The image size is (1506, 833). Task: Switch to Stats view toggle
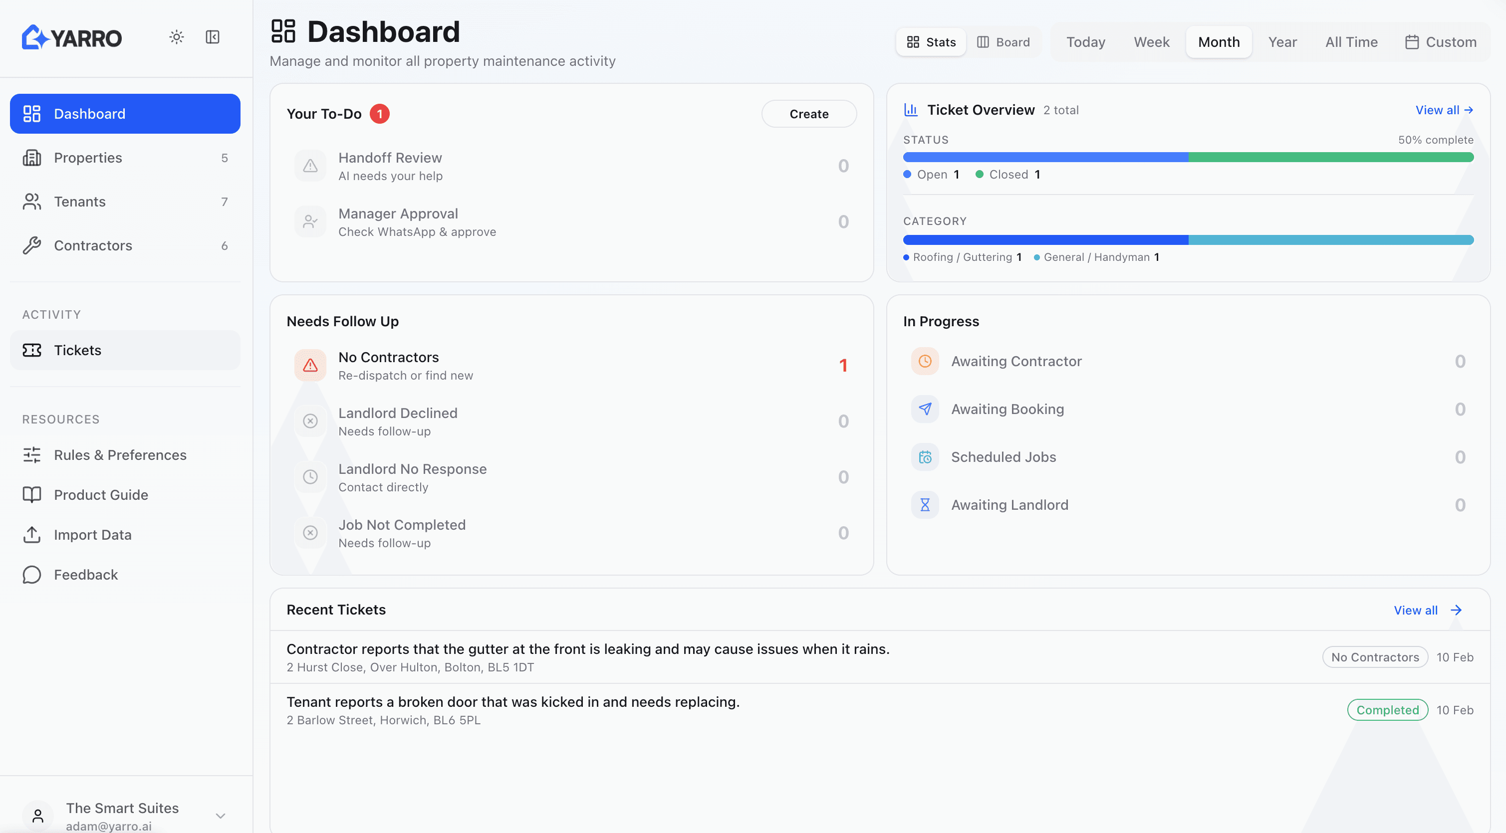(x=931, y=42)
